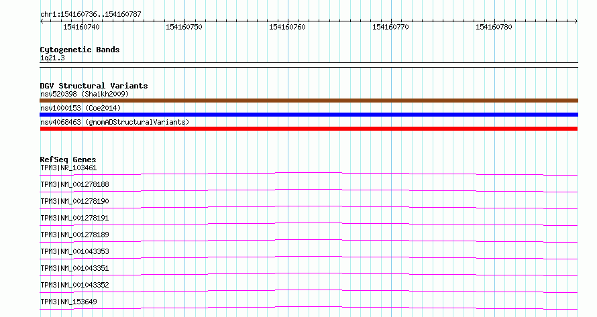This screenshot has width=597, height=317.
Task: Click ruler position 154160780
Action: coord(494,27)
